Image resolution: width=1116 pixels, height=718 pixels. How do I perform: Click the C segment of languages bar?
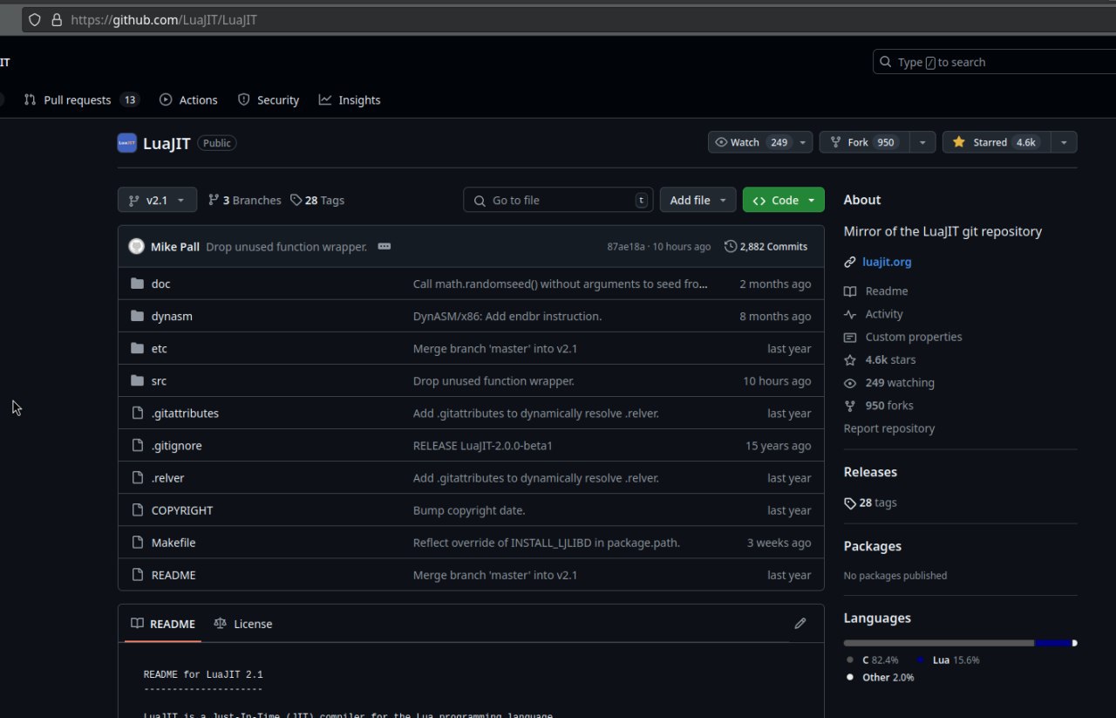coord(938,643)
